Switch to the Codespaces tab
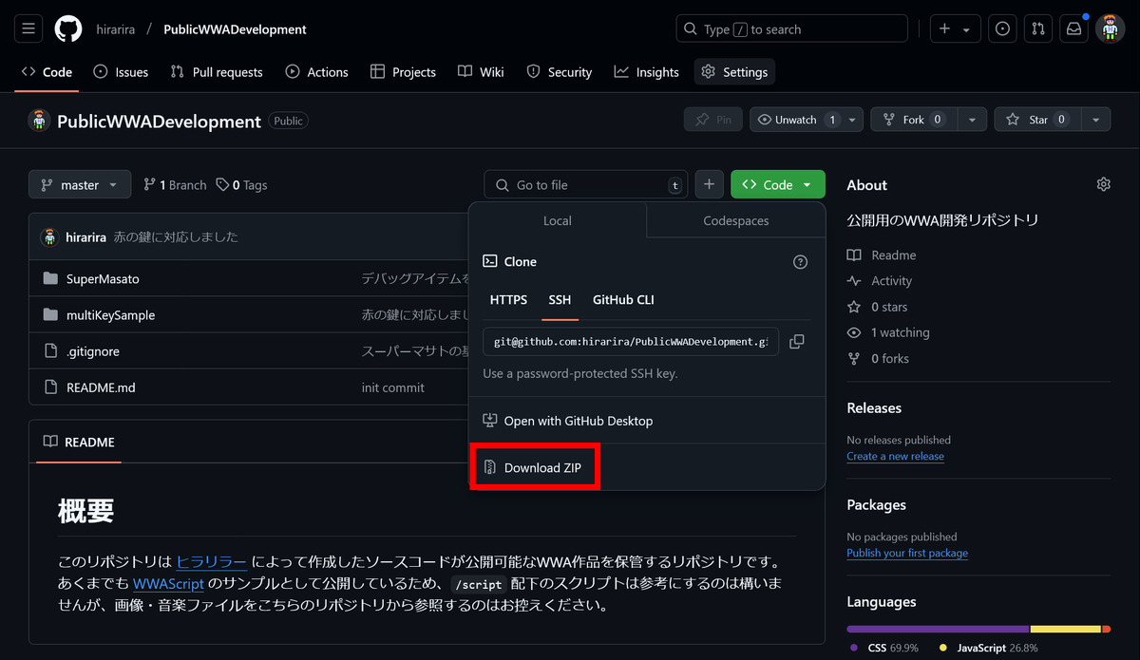The height and width of the screenshot is (660, 1140). pos(736,220)
